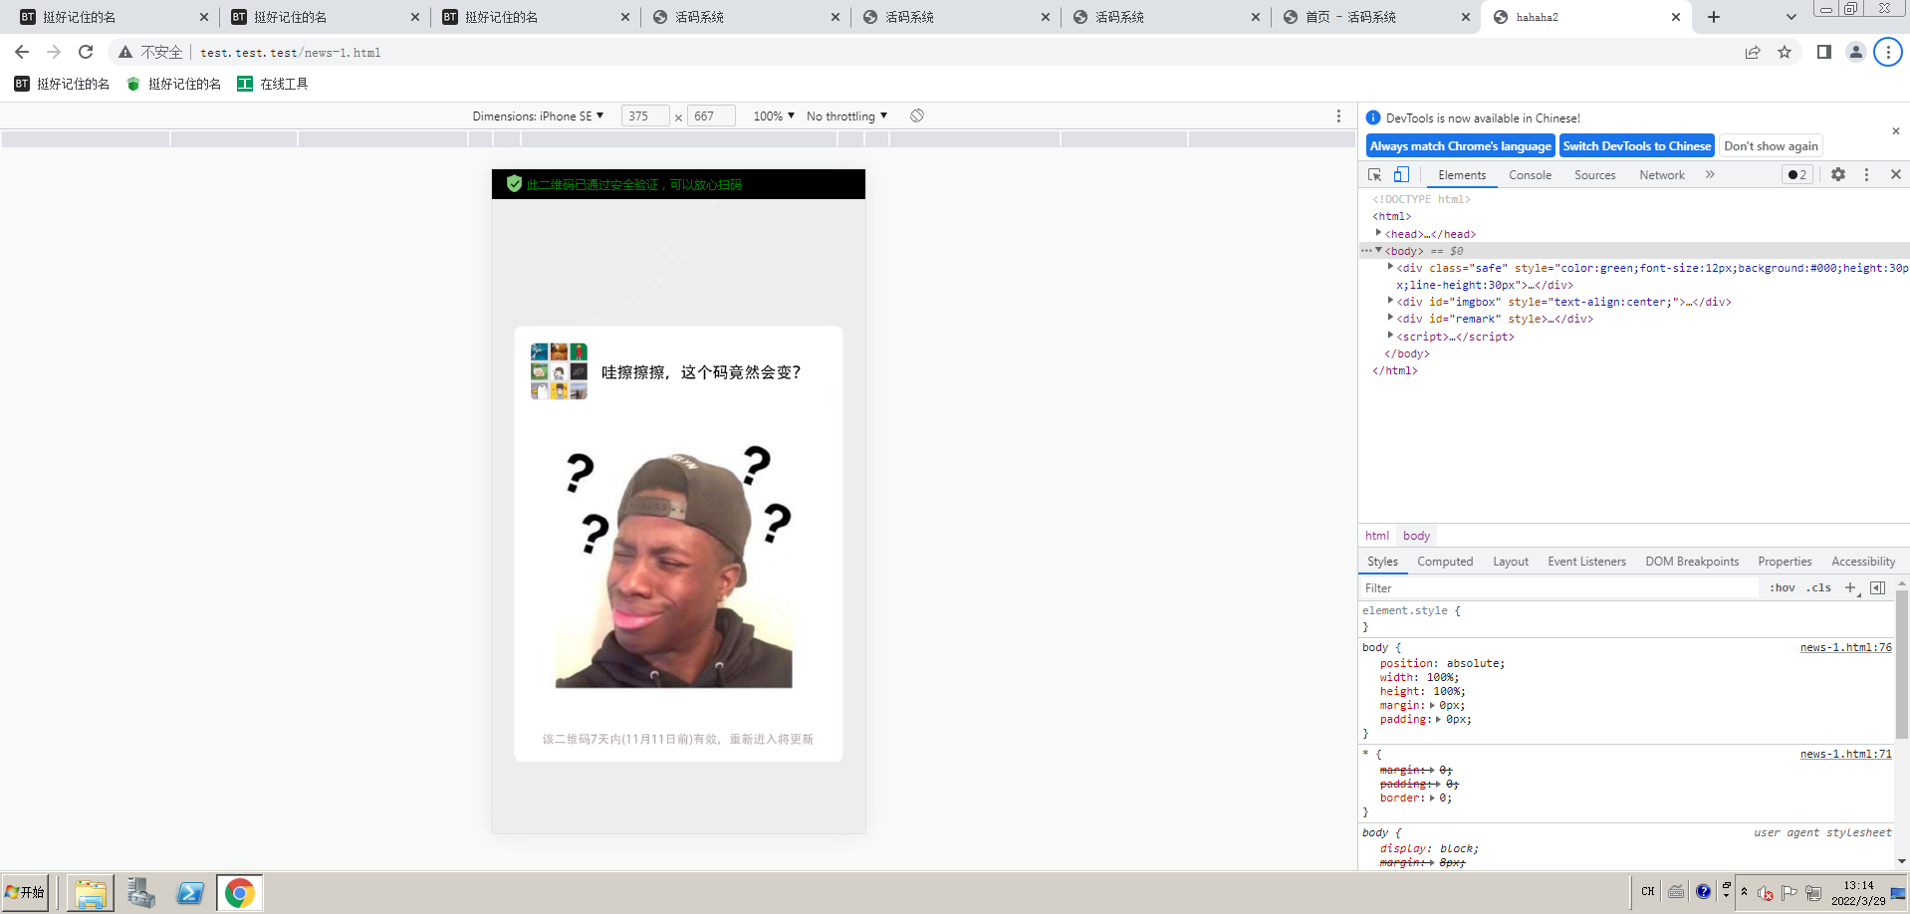This screenshot has width=1910, height=914.
Task: Open 在线工具 bookmark
Action: point(273,84)
